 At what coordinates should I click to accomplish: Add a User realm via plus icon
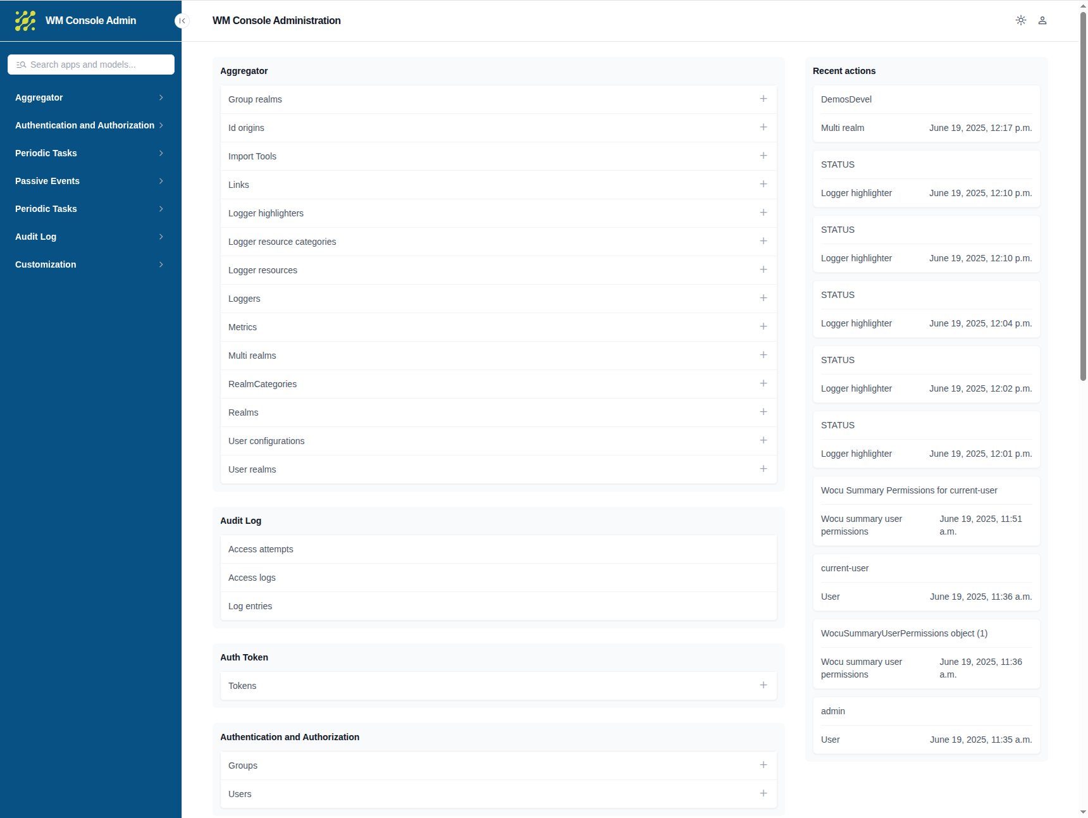tap(763, 469)
